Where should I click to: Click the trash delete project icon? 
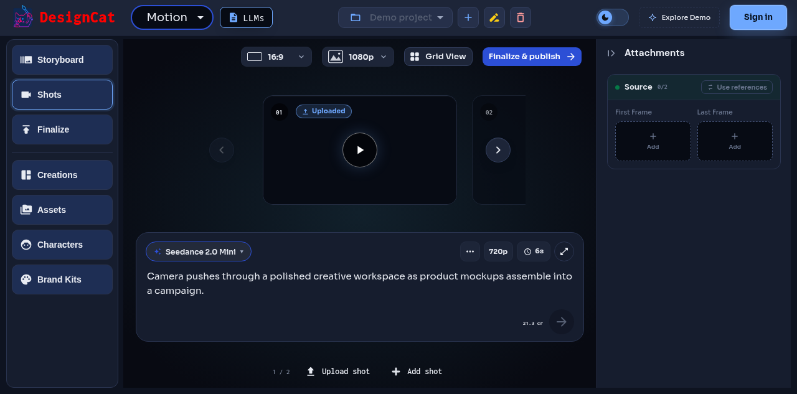tap(521, 17)
